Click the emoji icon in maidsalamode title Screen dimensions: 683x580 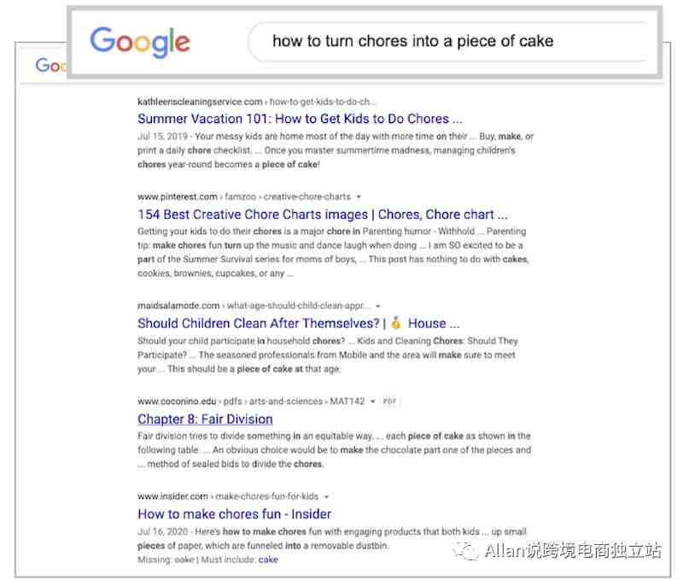(x=395, y=323)
